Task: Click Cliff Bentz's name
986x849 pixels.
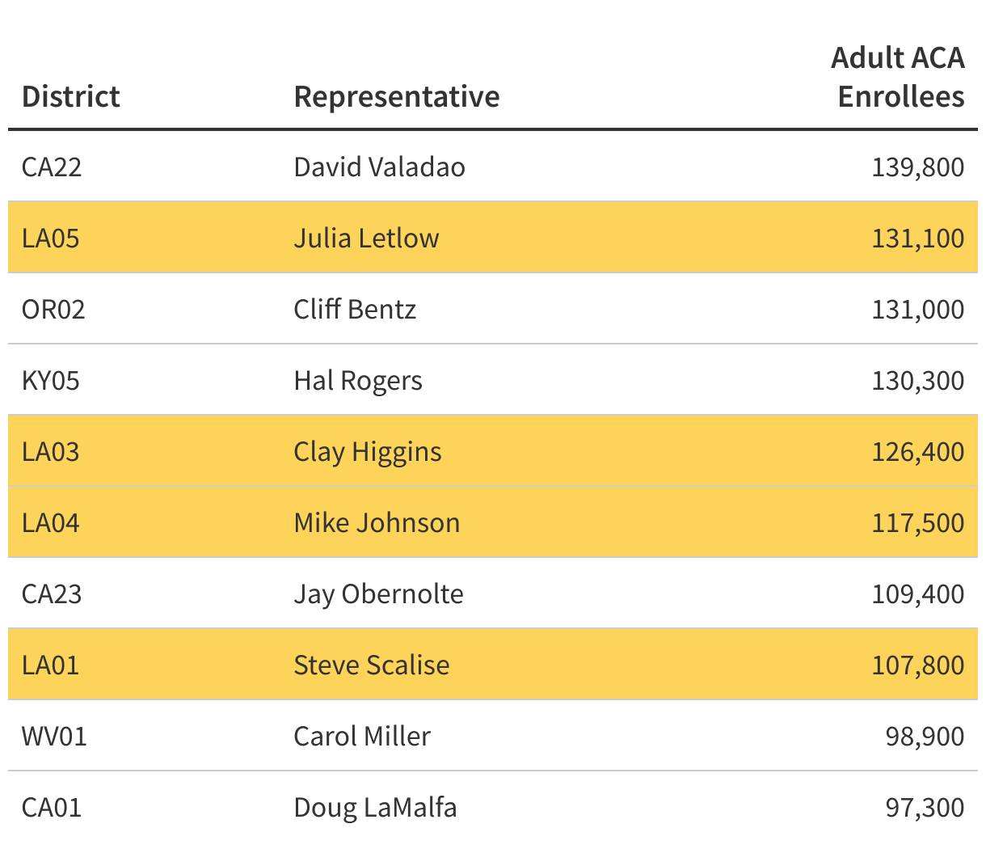Action: (x=355, y=309)
